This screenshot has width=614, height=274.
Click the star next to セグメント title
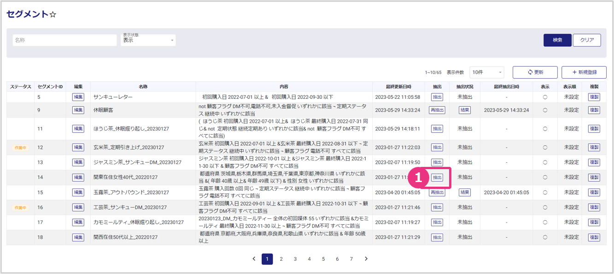(x=53, y=14)
